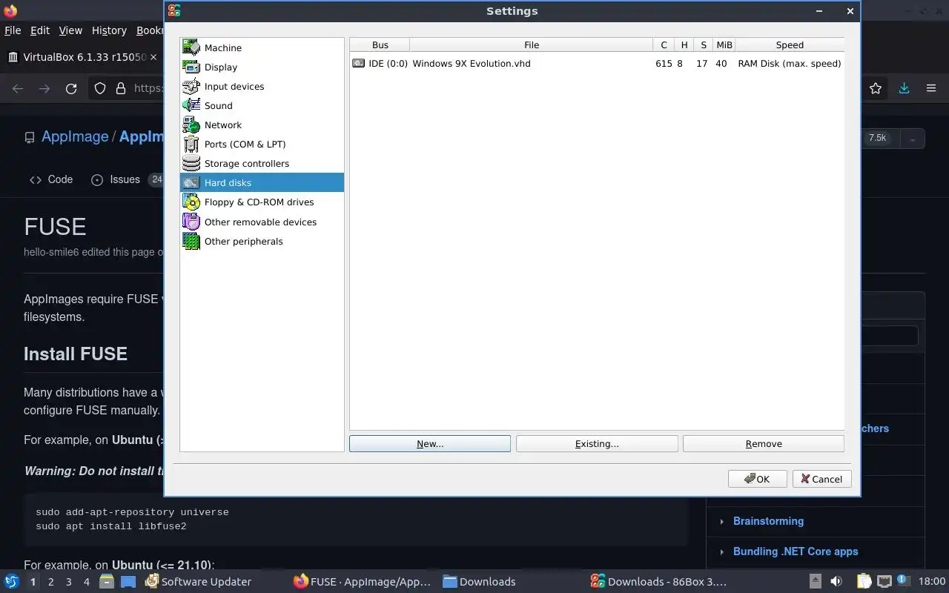Viewport: 949px width, 593px height.
Task: Open Firefox History menu
Action: 109,30
